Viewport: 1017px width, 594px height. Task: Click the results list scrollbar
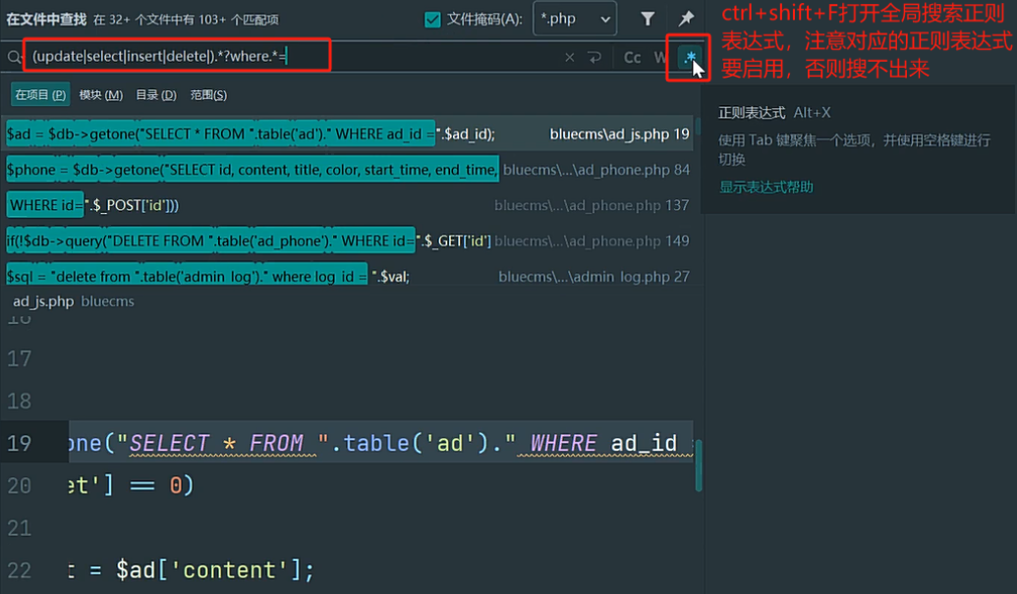[698, 127]
